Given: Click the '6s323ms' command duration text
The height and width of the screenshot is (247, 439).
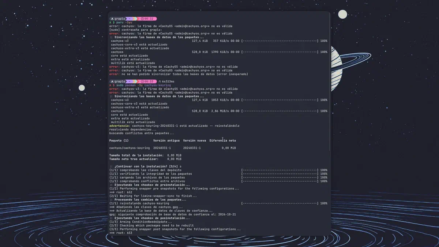Looking at the screenshot, I should click(168, 82).
